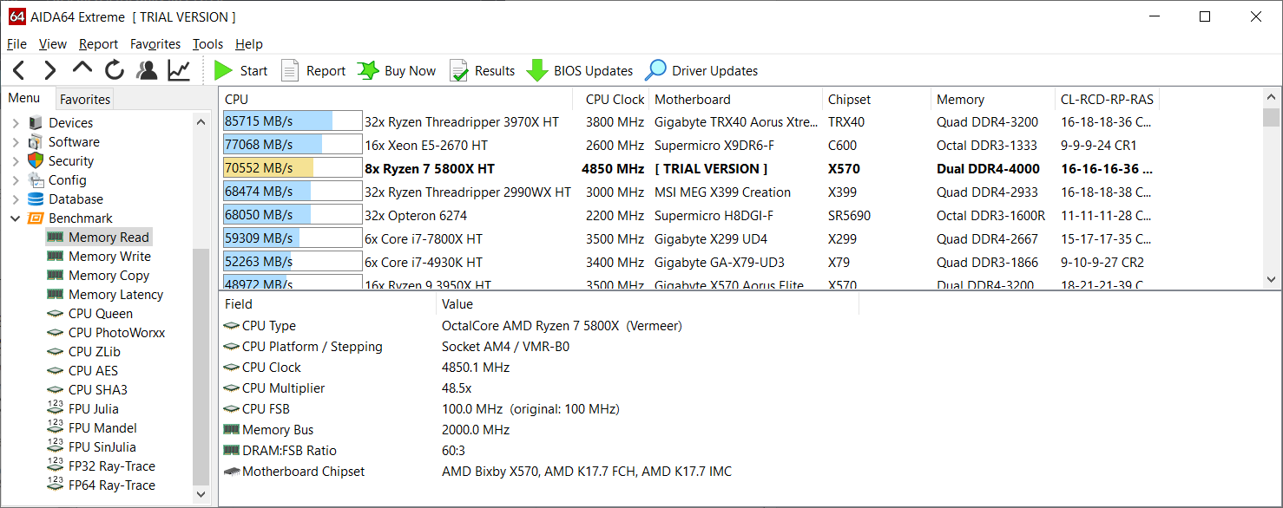Viewport: 1283px width, 508px height.
Task: Open the user profile toolbar icon
Action: pos(147,70)
